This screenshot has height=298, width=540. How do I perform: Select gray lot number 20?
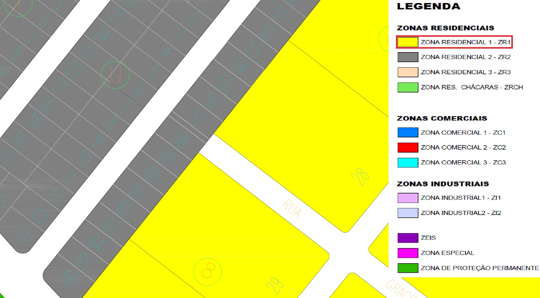coord(46,104)
